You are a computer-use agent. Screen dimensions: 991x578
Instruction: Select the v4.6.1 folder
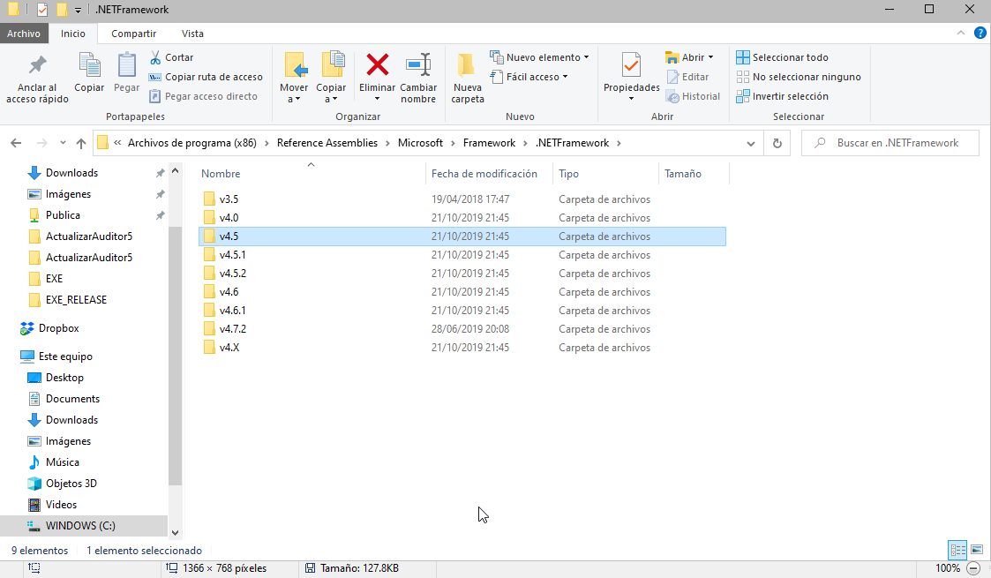click(462, 310)
